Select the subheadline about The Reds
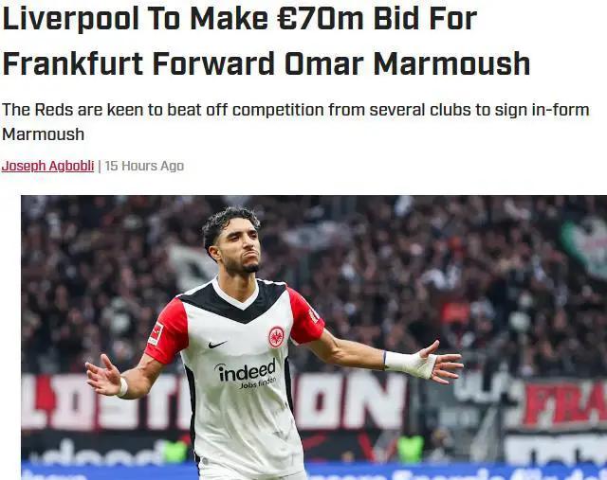The height and width of the screenshot is (480, 607). point(296,122)
